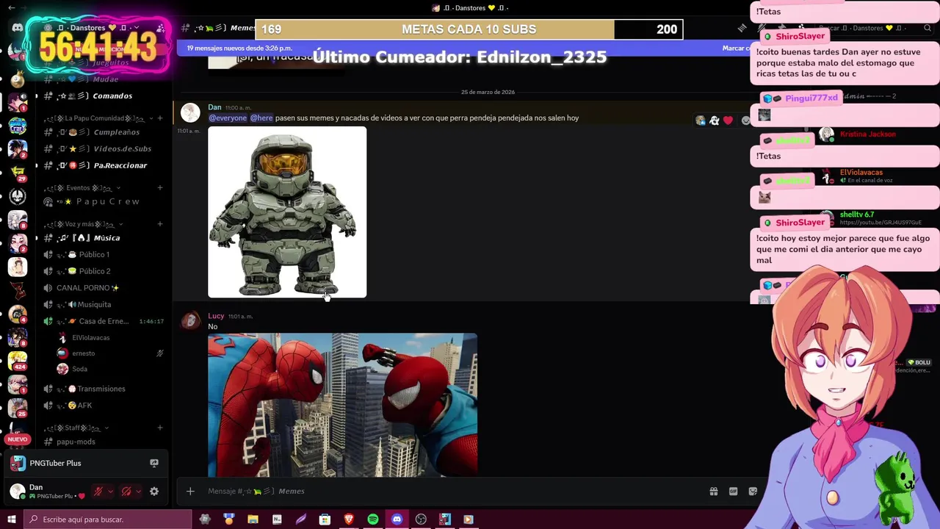The width and height of the screenshot is (940, 529).
Task: Open Windows Start menu
Action: coord(11,519)
